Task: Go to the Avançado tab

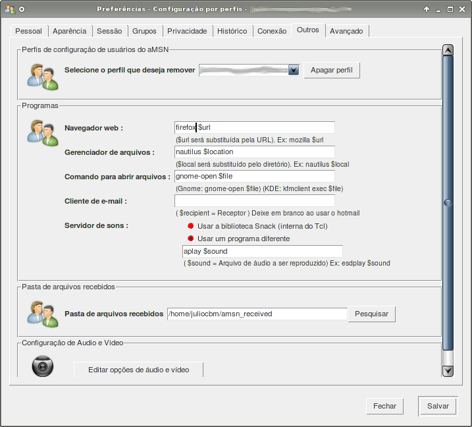Action: click(346, 31)
